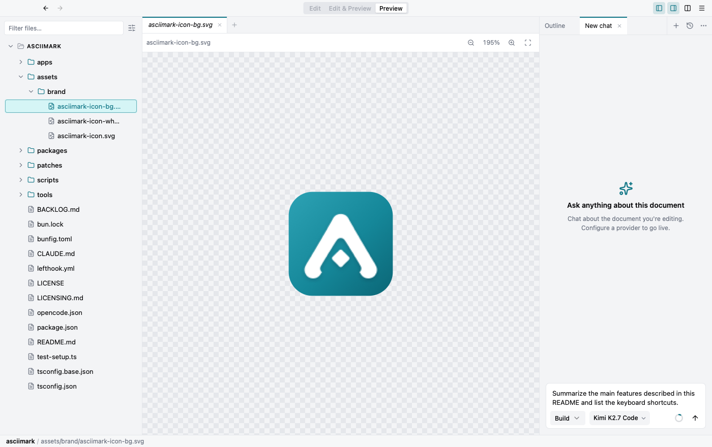712x447 pixels.
Task: Select asciimark-icon-bg file in tree
Action: 71,106
